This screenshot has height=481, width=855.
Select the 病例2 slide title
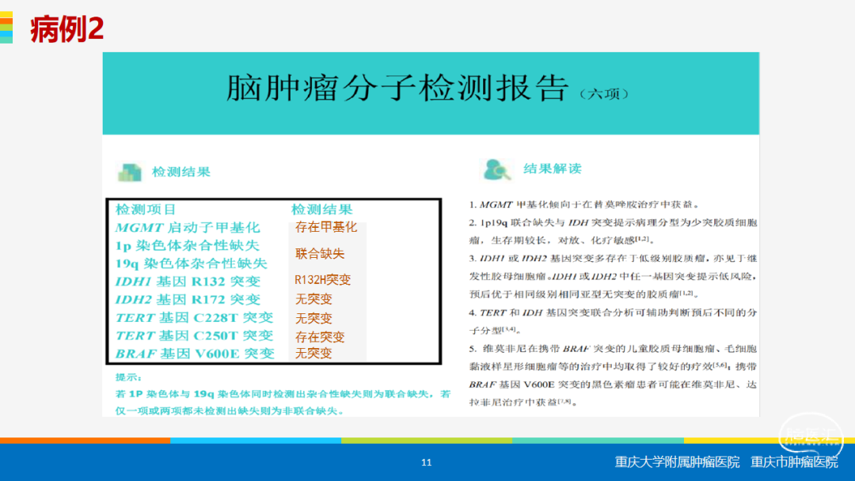coord(67,29)
